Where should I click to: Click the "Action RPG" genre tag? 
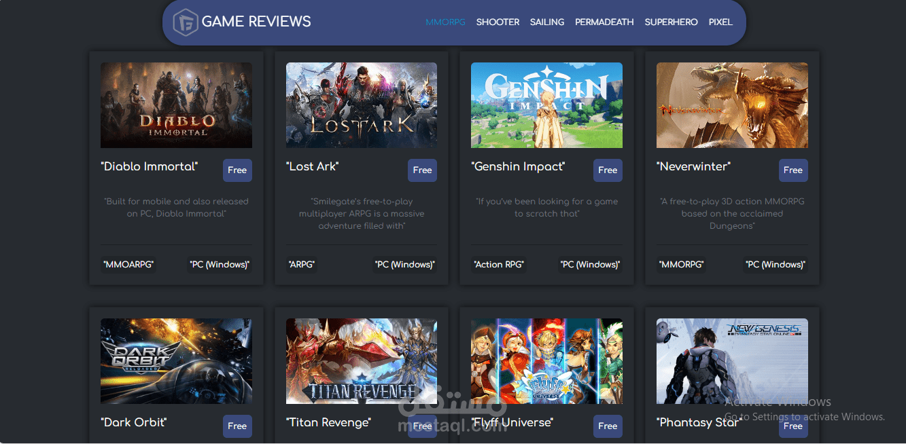(499, 265)
